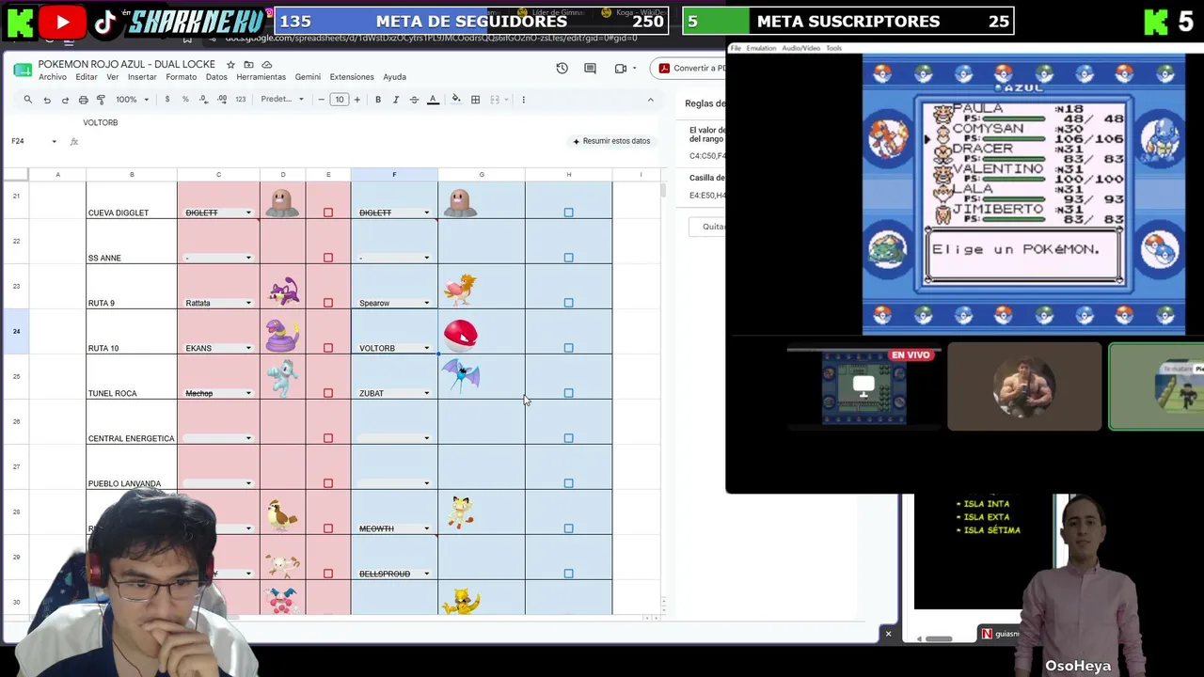1204x677 pixels.
Task: Move the document to a folder
Action: click(x=248, y=64)
